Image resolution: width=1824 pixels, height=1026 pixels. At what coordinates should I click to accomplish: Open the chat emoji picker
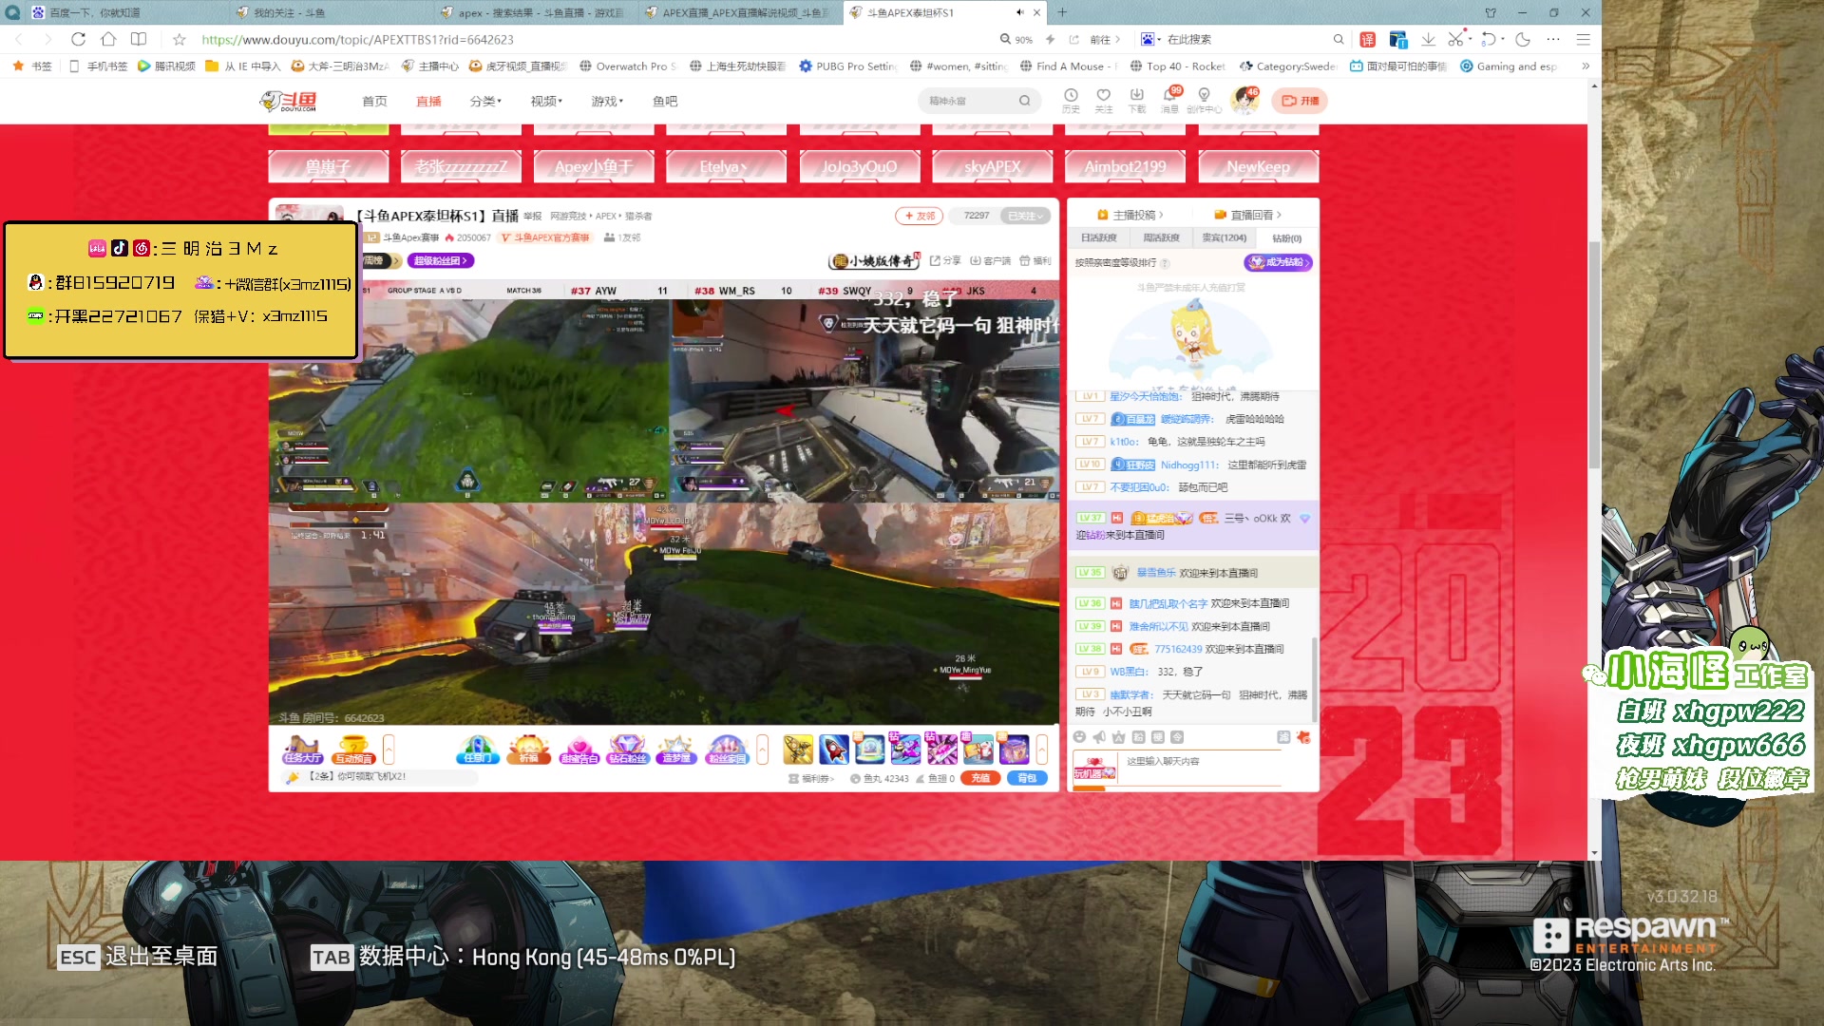(x=1079, y=737)
